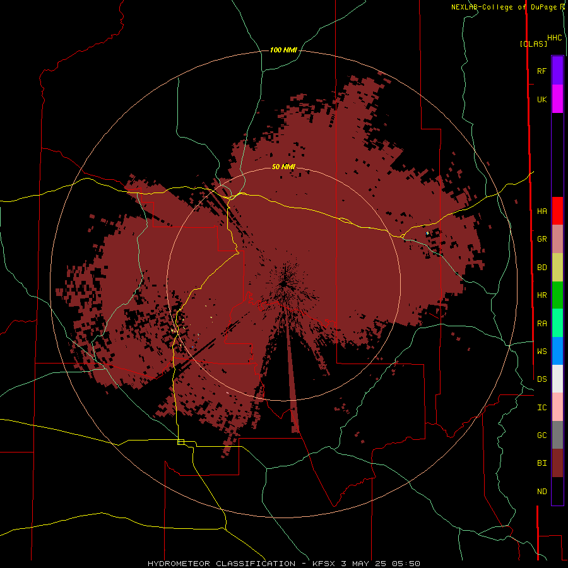Select the BD yellow legend block

557,268
